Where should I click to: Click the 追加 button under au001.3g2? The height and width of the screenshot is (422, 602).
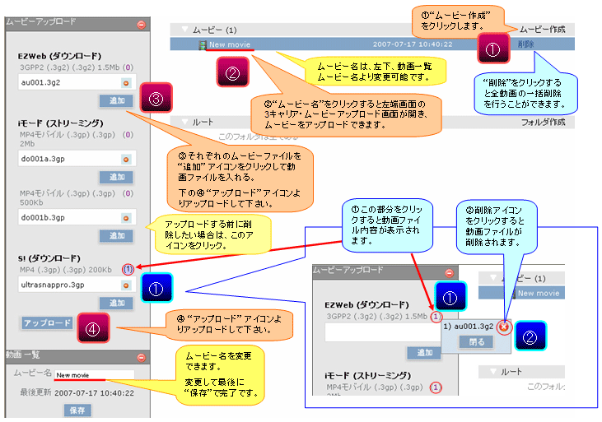click(116, 100)
